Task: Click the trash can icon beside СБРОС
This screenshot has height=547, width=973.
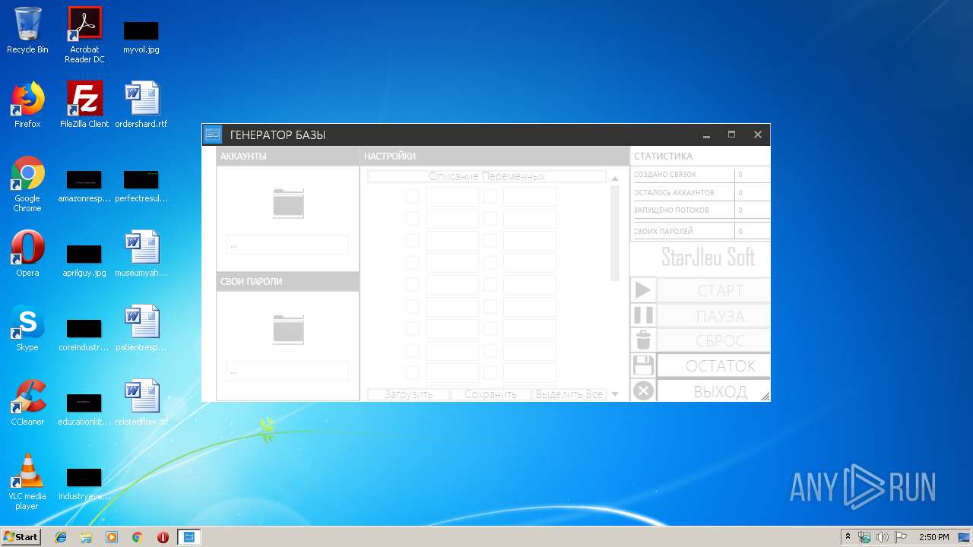Action: point(643,340)
